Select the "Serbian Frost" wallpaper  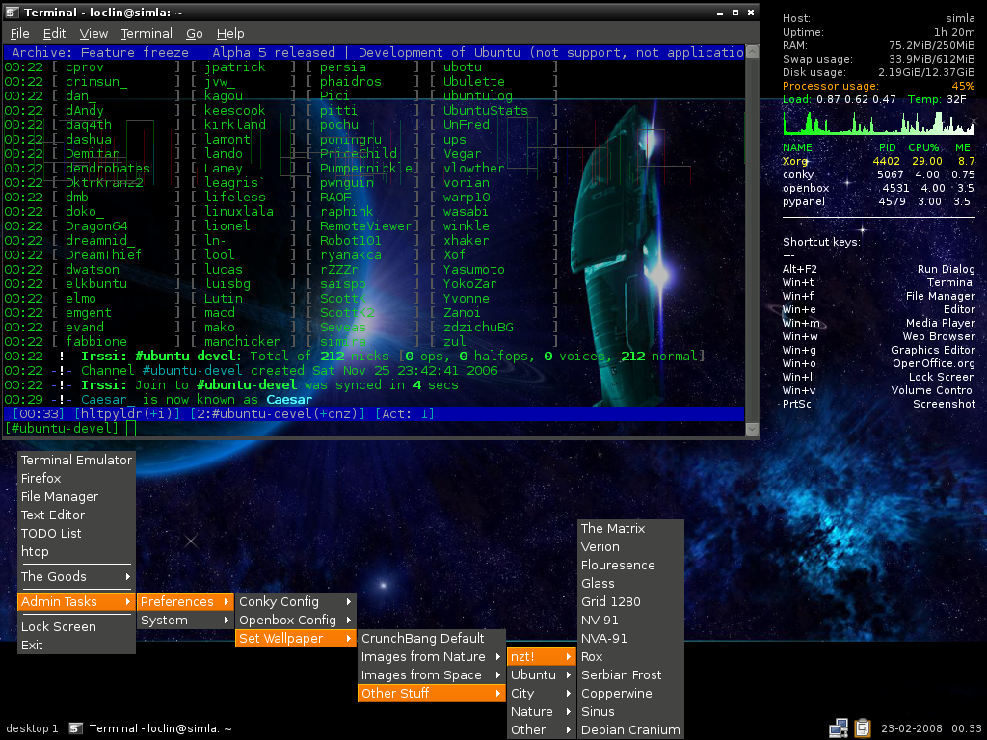tap(620, 674)
